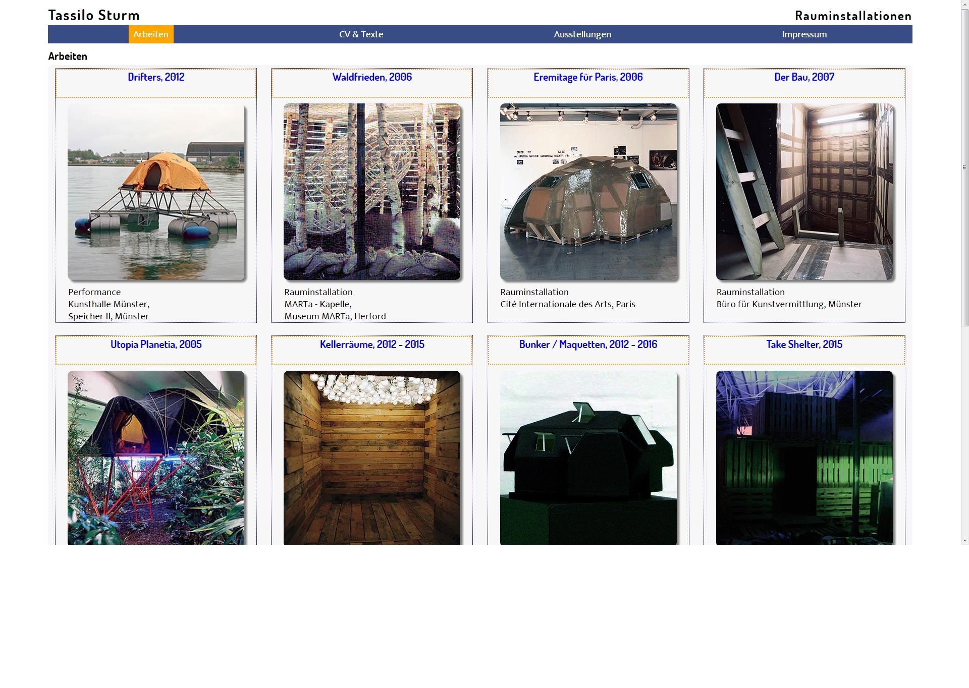
Task: Open the Impressum page
Action: [804, 34]
